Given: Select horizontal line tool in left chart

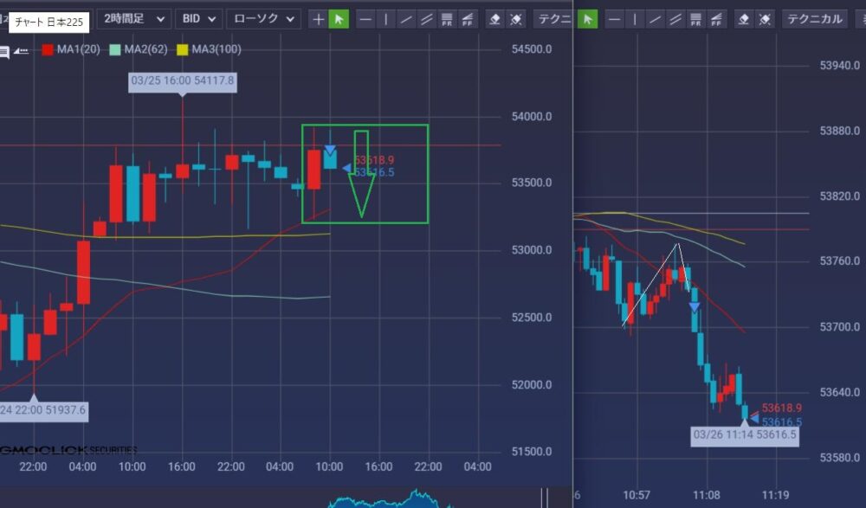Looking at the screenshot, I should pyautogui.click(x=366, y=19).
